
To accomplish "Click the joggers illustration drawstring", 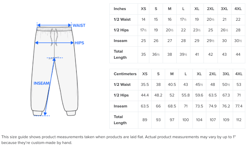I will pos(54,37).
